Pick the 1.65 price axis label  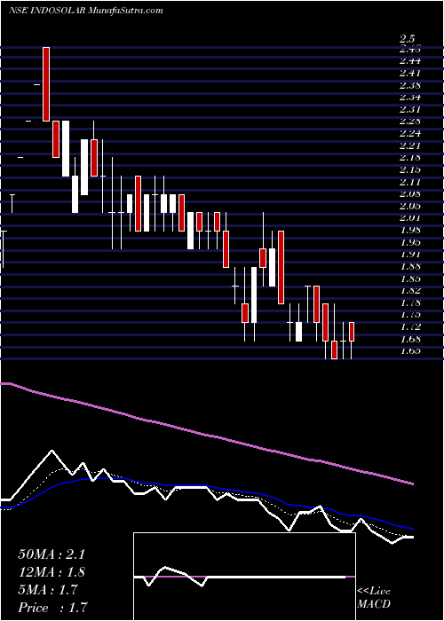click(x=410, y=351)
